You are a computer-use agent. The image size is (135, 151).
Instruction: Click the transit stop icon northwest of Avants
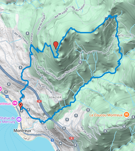coord(106,19)
